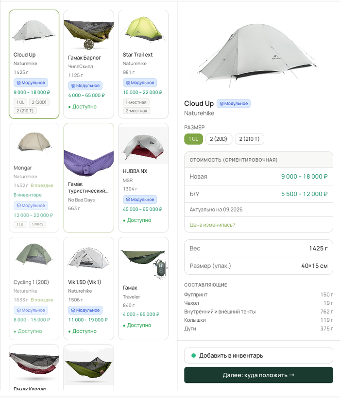Choose 1 PRO variant on Mongar card
Viewport: 340px width, 398px height.
(x=37, y=225)
